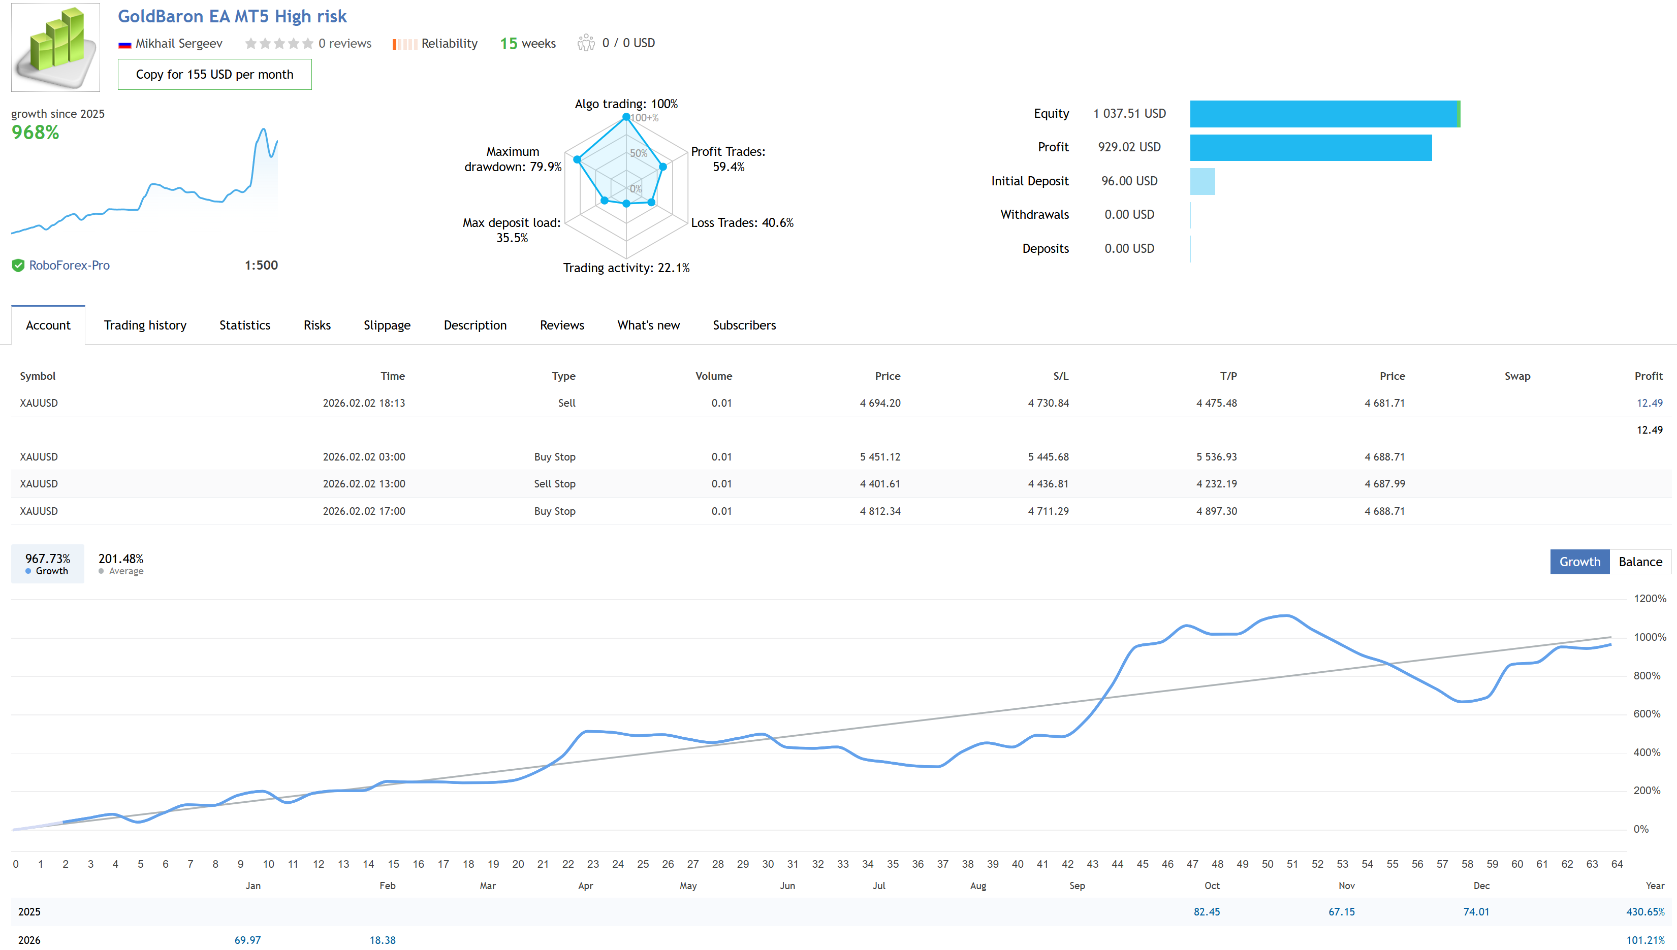This screenshot has width=1677, height=950.
Task: Click the orange Reliability bars icon
Action: [404, 44]
